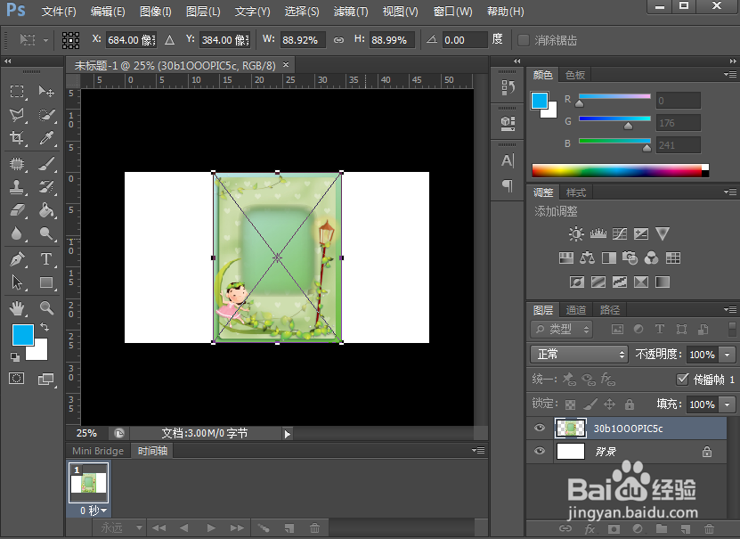Screen dimensions: 740x539
Task: Open the Layers panel flyout menu
Action: [x=730, y=310]
